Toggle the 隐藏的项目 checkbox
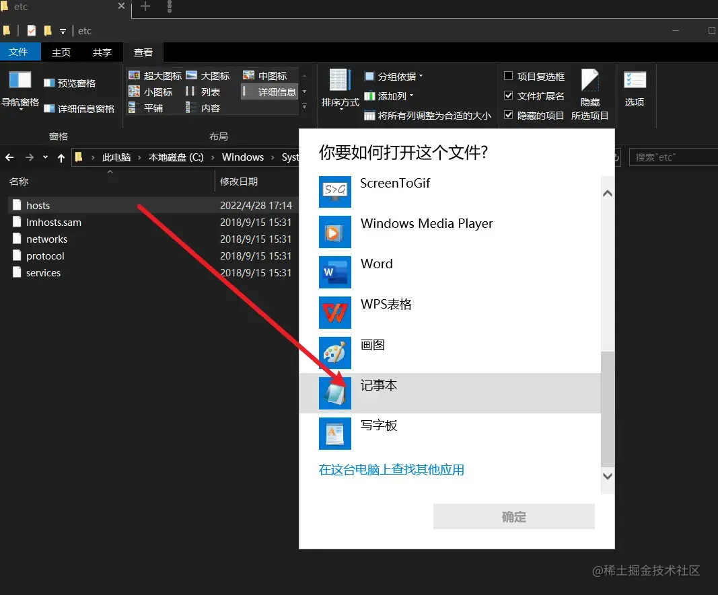The height and width of the screenshot is (595, 718). (x=508, y=115)
